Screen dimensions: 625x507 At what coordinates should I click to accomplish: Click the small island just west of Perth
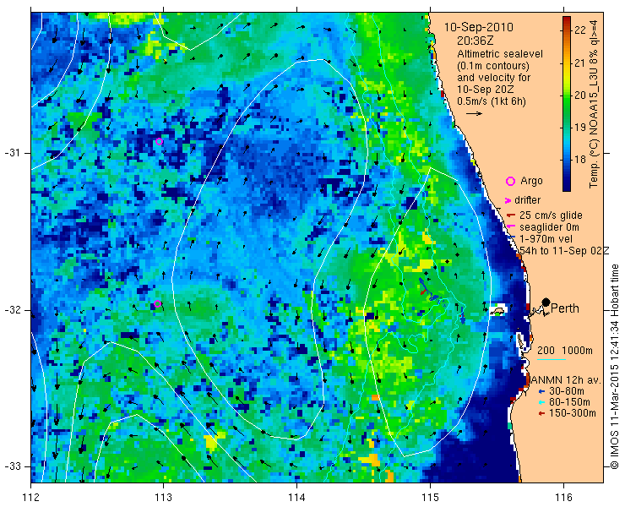tap(497, 310)
